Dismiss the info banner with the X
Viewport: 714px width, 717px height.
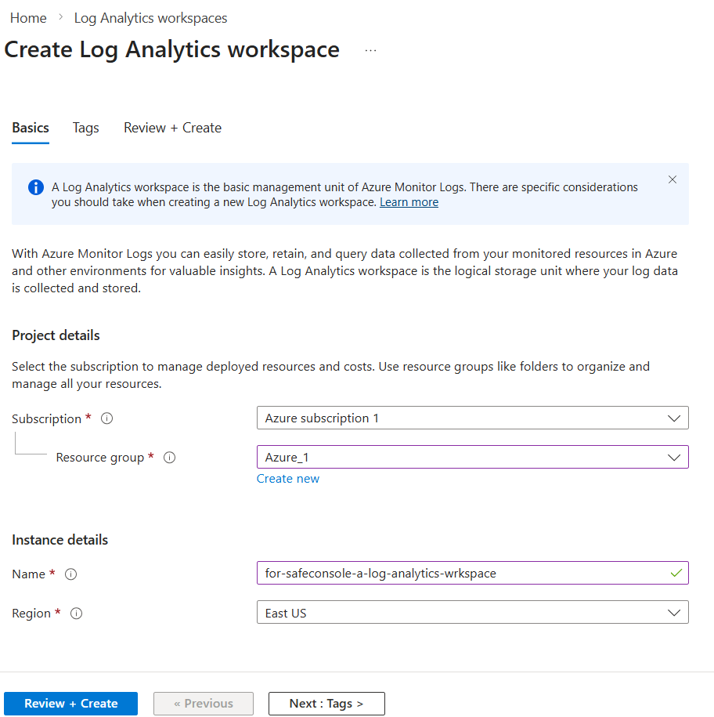coord(673,179)
